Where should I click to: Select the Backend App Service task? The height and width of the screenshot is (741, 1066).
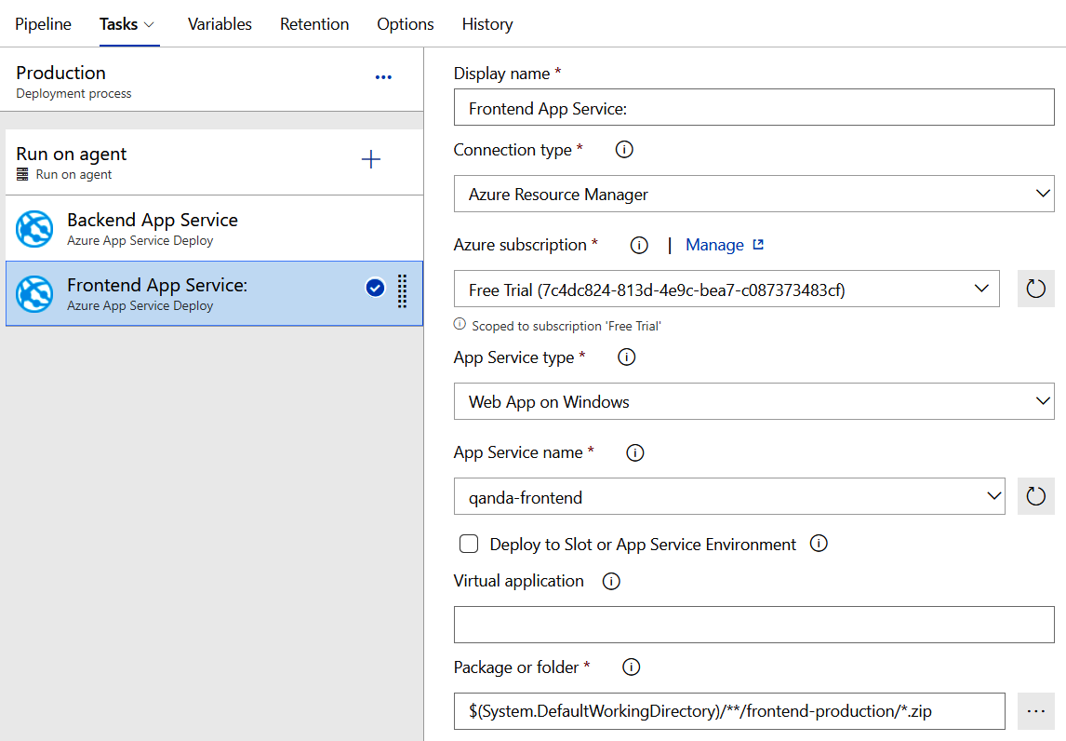click(214, 228)
